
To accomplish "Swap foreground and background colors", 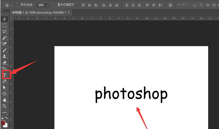I will click(6, 118).
